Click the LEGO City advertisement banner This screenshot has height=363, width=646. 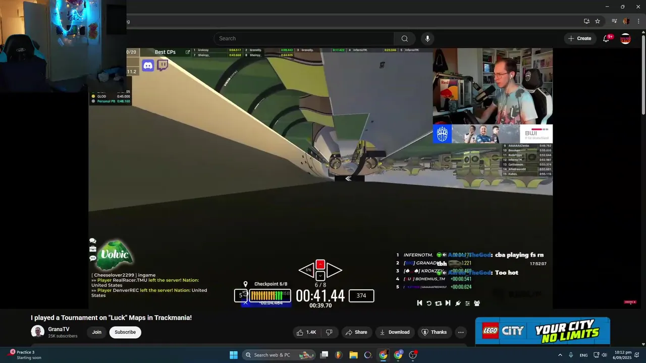(543, 331)
